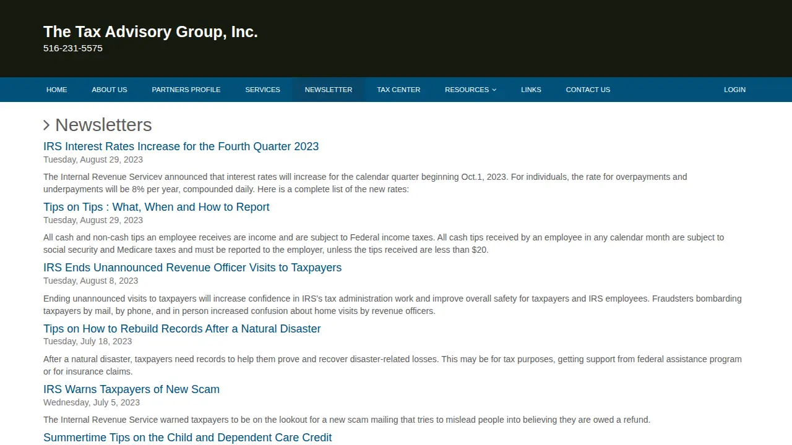This screenshot has width=792, height=445.
Task: Click the unannounced visits summary paragraph
Action: click(x=392, y=305)
